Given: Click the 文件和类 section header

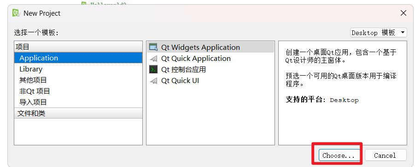Looking at the screenshot, I should click(78, 113).
